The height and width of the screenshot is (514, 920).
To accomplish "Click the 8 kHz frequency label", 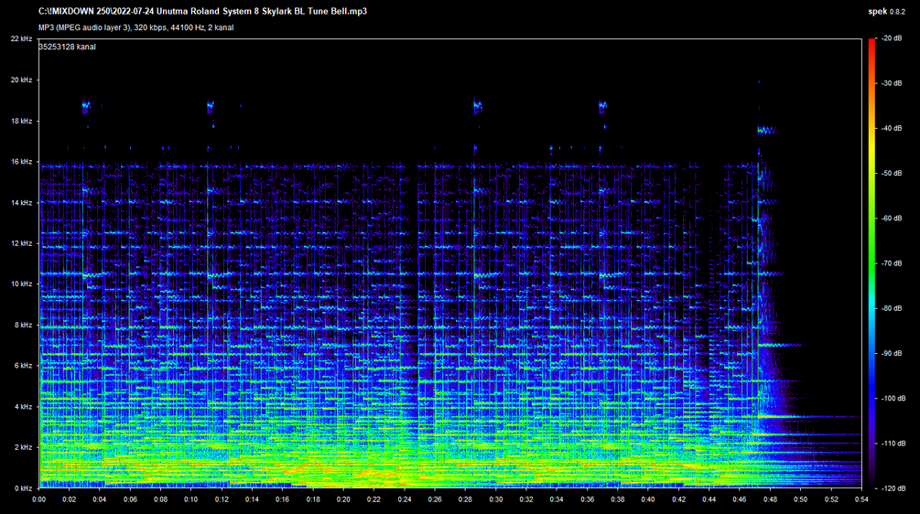I will pos(24,325).
